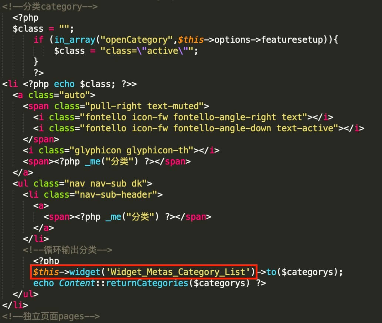Click the $class = "" assignment line
This screenshot has width=382, height=323.
tap(43, 29)
